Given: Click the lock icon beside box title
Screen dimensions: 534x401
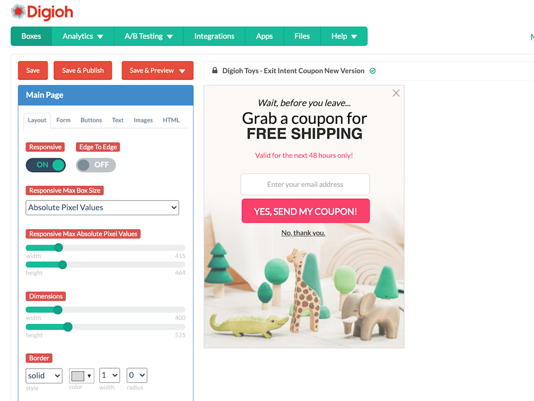Looking at the screenshot, I should click(x=215, y=71).
